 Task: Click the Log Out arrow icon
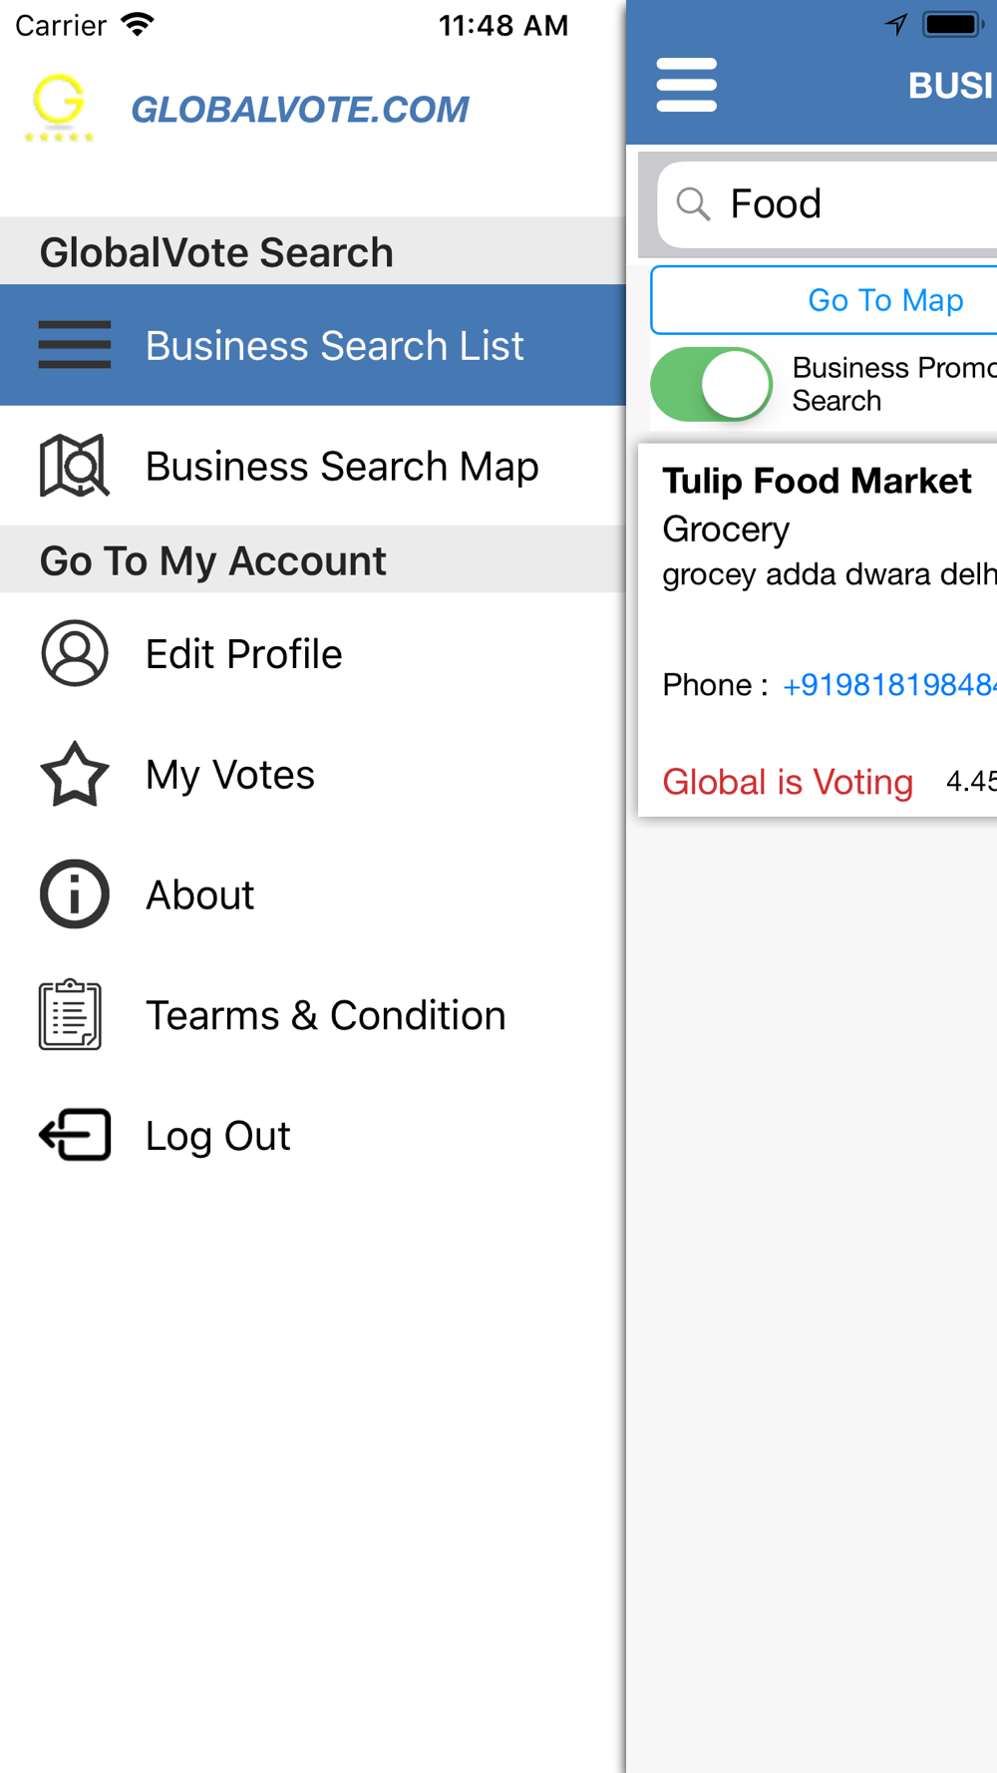coord(75,1135)
